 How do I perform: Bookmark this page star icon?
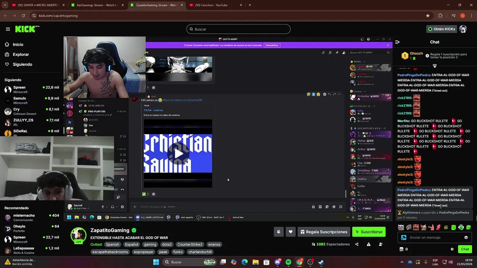pyautogui.click(x=428, y=16)
